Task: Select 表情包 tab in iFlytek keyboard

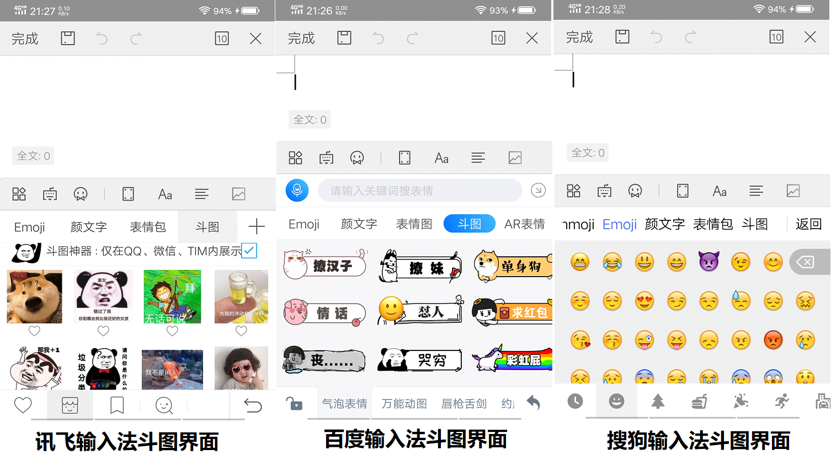Action: pos(147,227)
